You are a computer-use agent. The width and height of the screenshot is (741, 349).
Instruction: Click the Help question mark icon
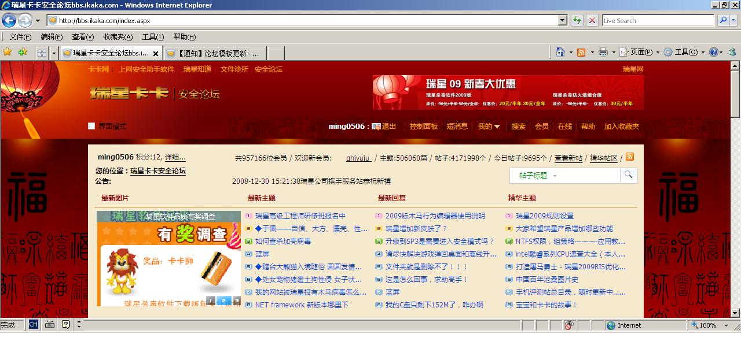(714, 52)
